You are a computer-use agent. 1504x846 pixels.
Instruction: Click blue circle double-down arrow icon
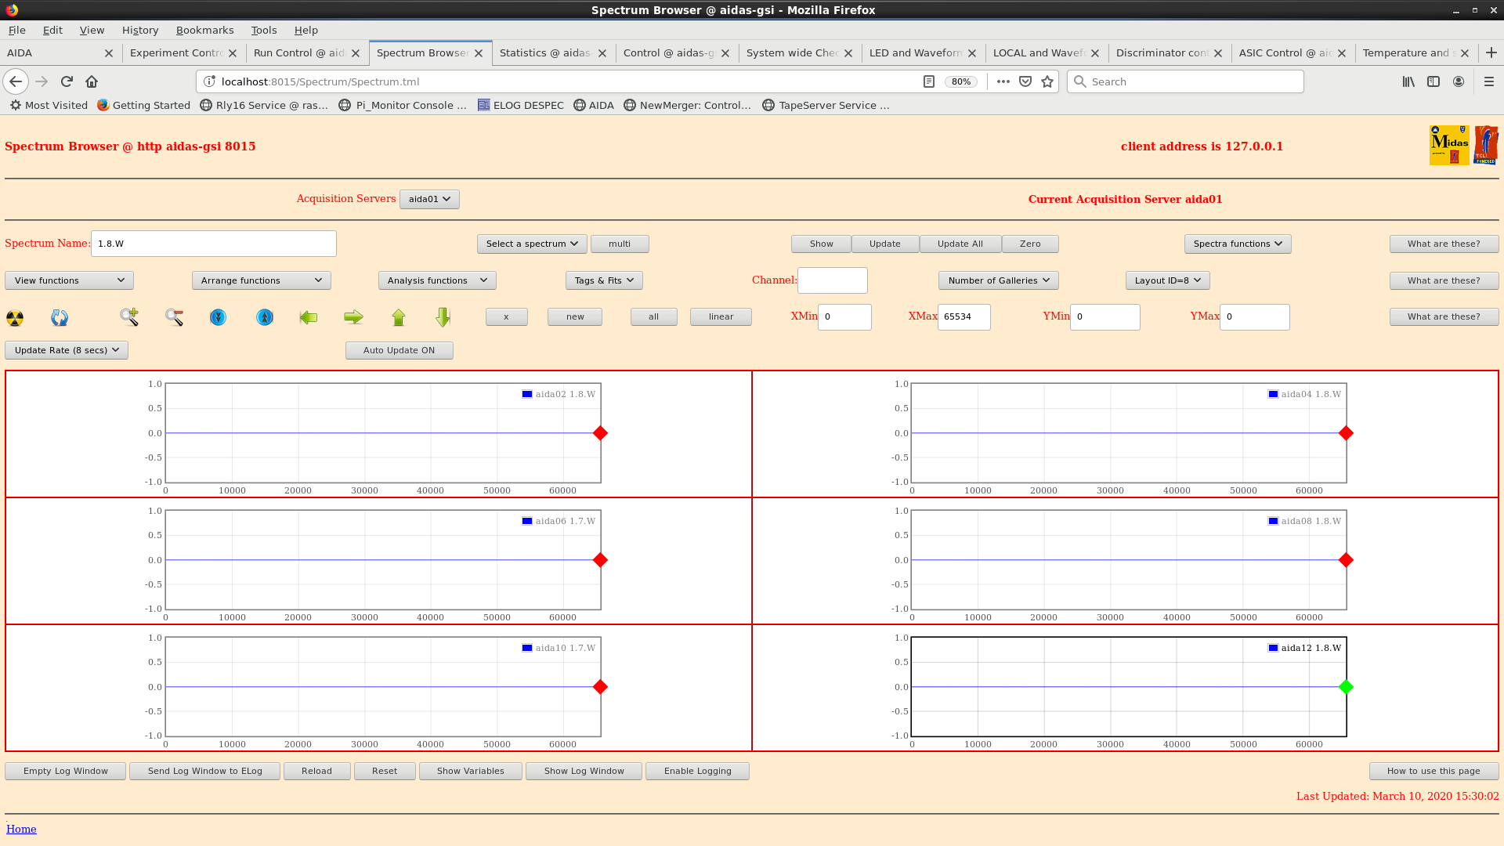218,317
